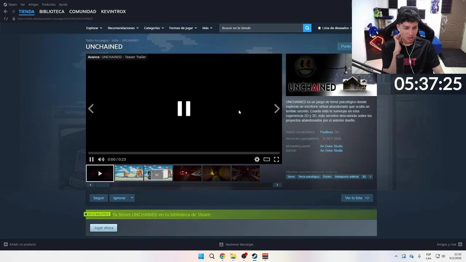Expand the Recomendaciones dropdown
This screenshot has height=262, width=466.
point(123,28)
